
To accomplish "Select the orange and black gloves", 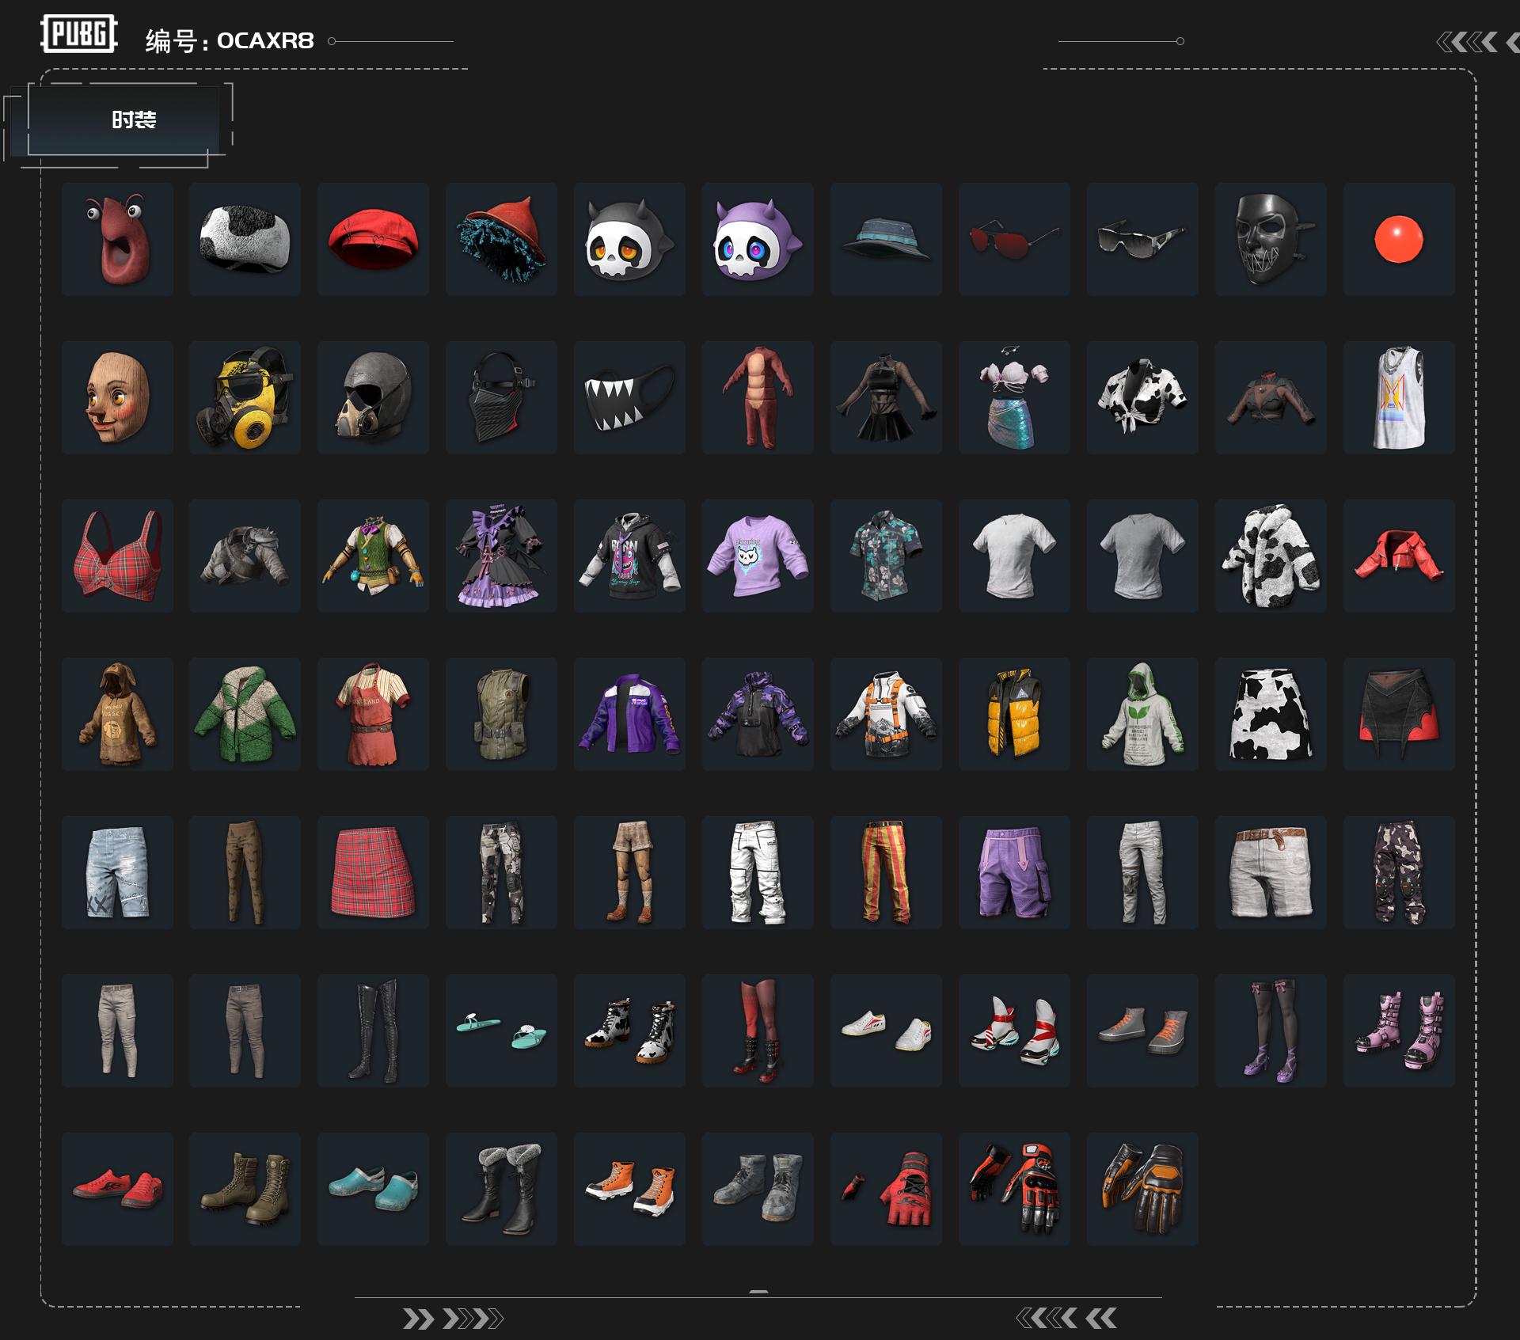I will point(1142,1189).
